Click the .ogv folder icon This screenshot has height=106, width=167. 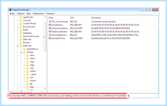click(x=28, y=68)
